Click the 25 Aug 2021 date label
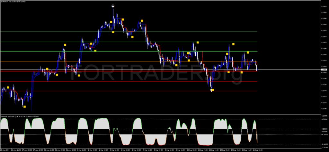 (4, 150)
